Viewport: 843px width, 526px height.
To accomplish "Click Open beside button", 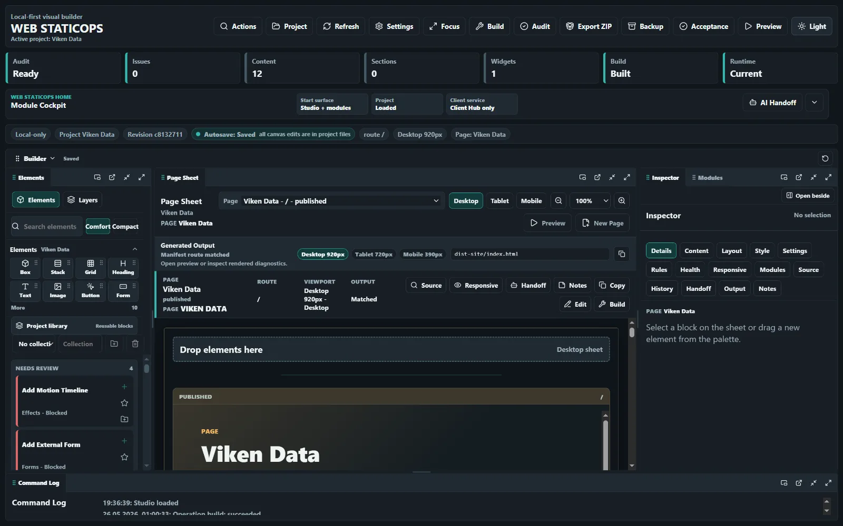I will tap(808, 196).
